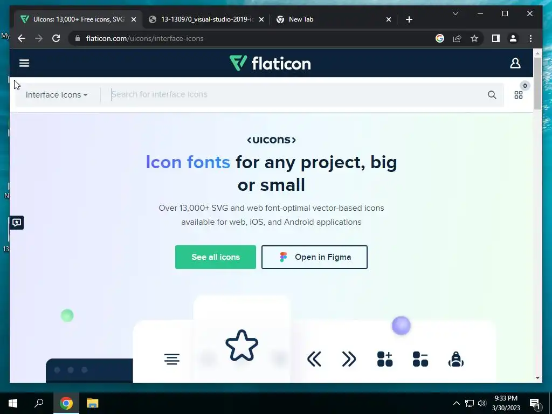Click Open in Figma button
The image size is (552, 414).
tap(314, 257)
